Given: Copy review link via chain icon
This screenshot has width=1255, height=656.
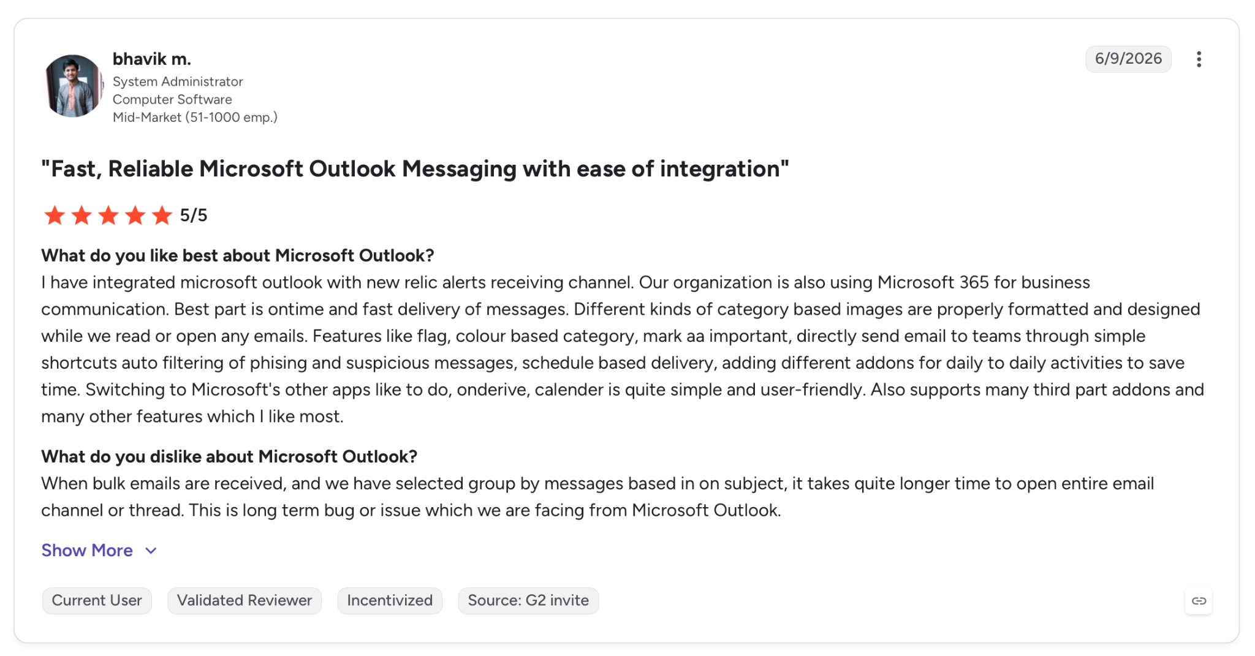Looking at the screenshot, I should [x=1199, y=601].
